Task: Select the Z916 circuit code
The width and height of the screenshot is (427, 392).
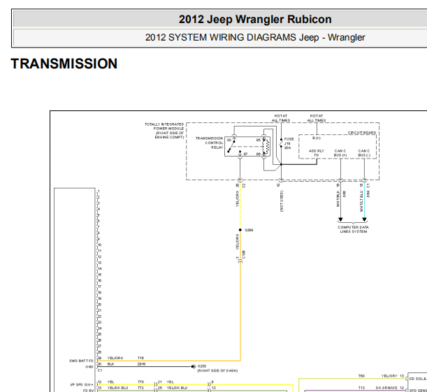Action: (x=141, y=364)
